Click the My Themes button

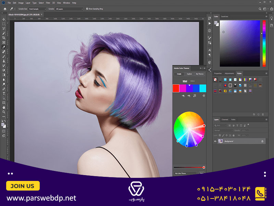(x=200, y=74)
